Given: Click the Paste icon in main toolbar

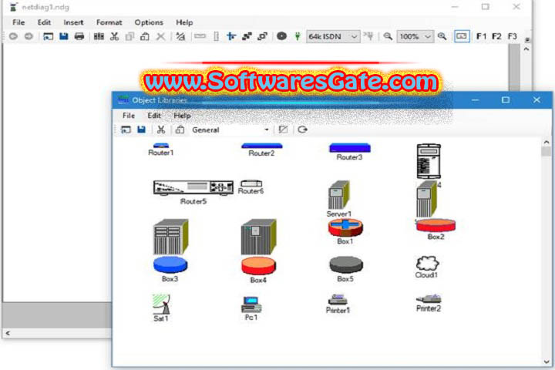Looking at the screenshot, I should (x=145, y=36).
